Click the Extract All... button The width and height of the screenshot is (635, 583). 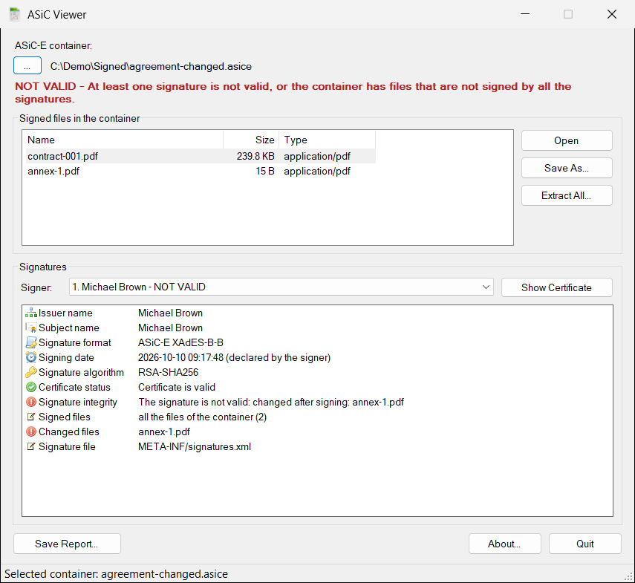click(x=567, y=195)
